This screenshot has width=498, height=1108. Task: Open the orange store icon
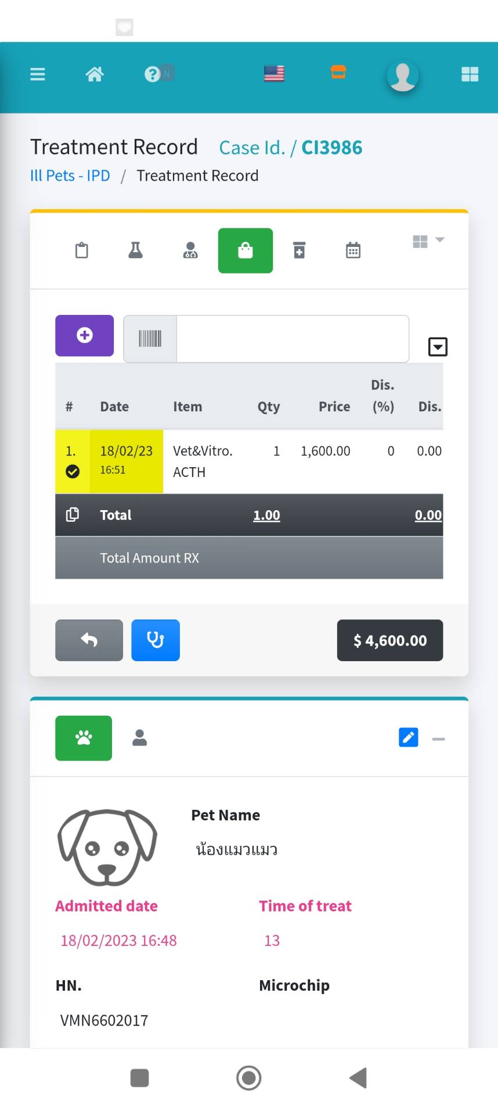(338, 72)
